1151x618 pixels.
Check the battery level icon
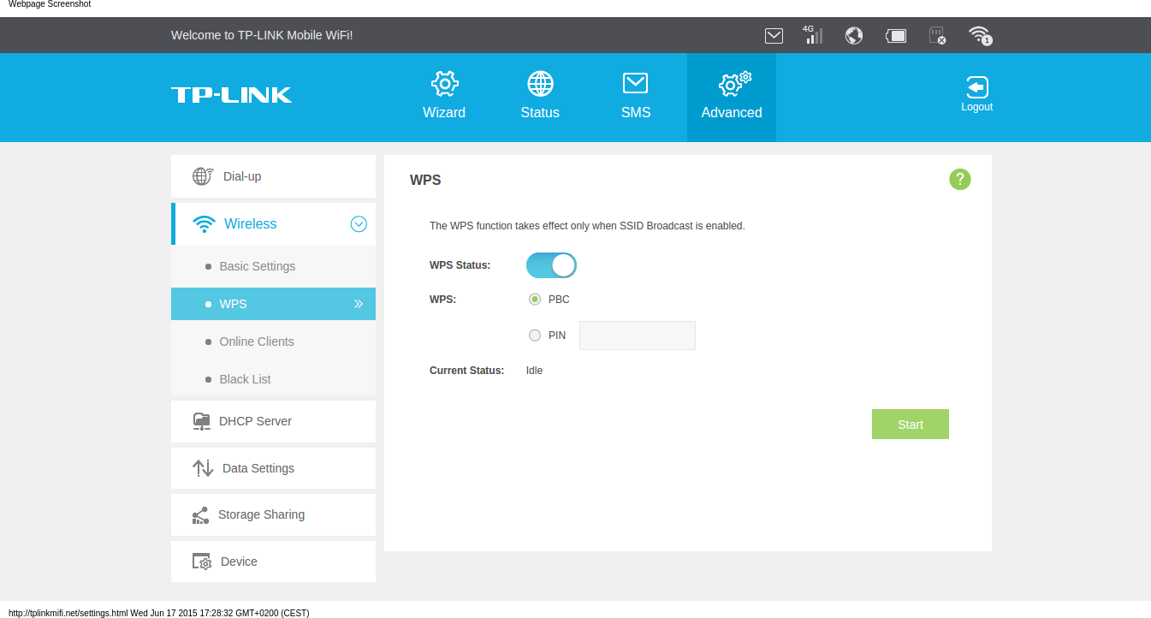(x=896, y=35)
